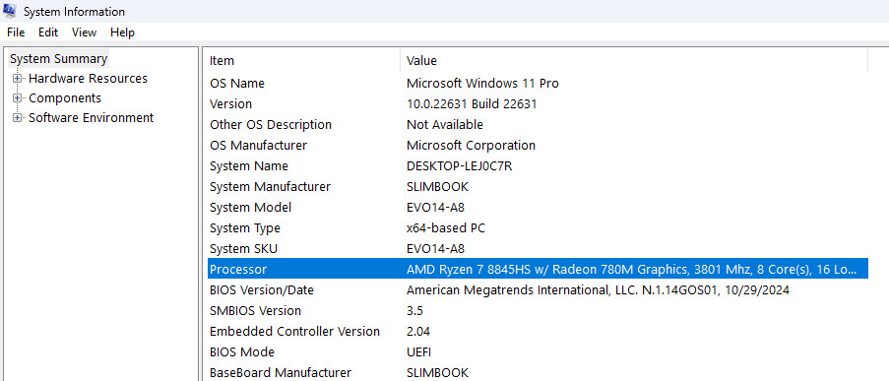
Task: Select the Software Environment label
Action: 91,118
